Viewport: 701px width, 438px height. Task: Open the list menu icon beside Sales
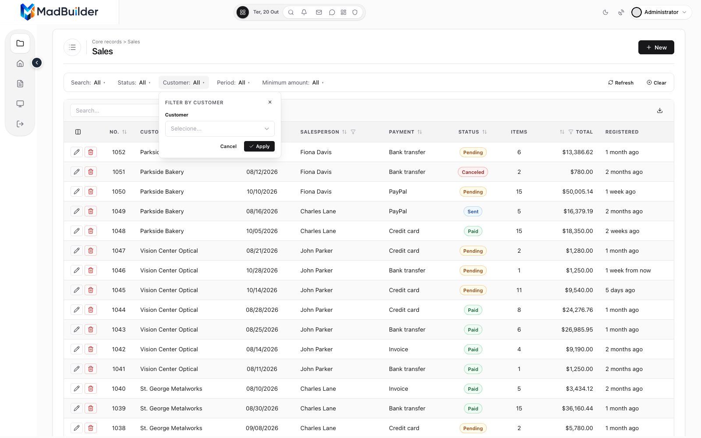(72, 47)
